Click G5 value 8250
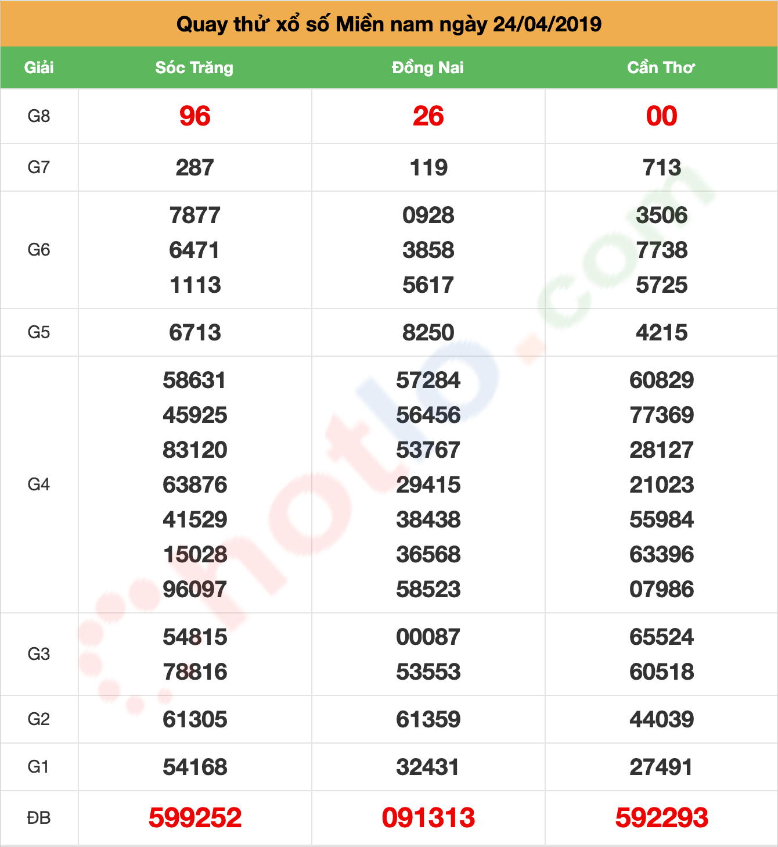This screenshot has width=778, height=847. (x=428, y=333)
